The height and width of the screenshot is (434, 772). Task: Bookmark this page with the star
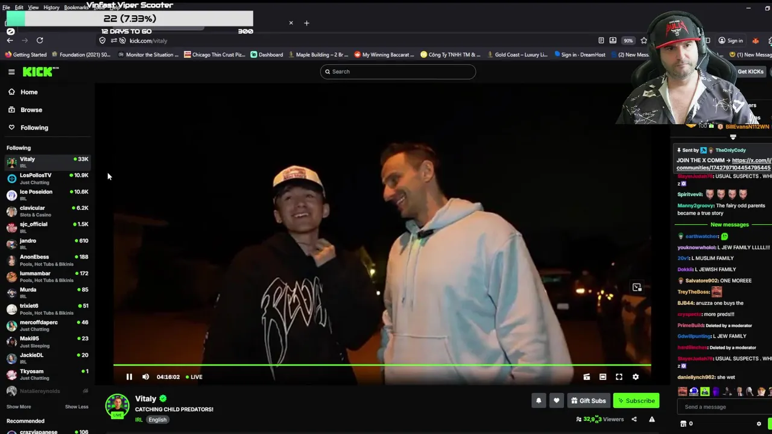point(644,40)
